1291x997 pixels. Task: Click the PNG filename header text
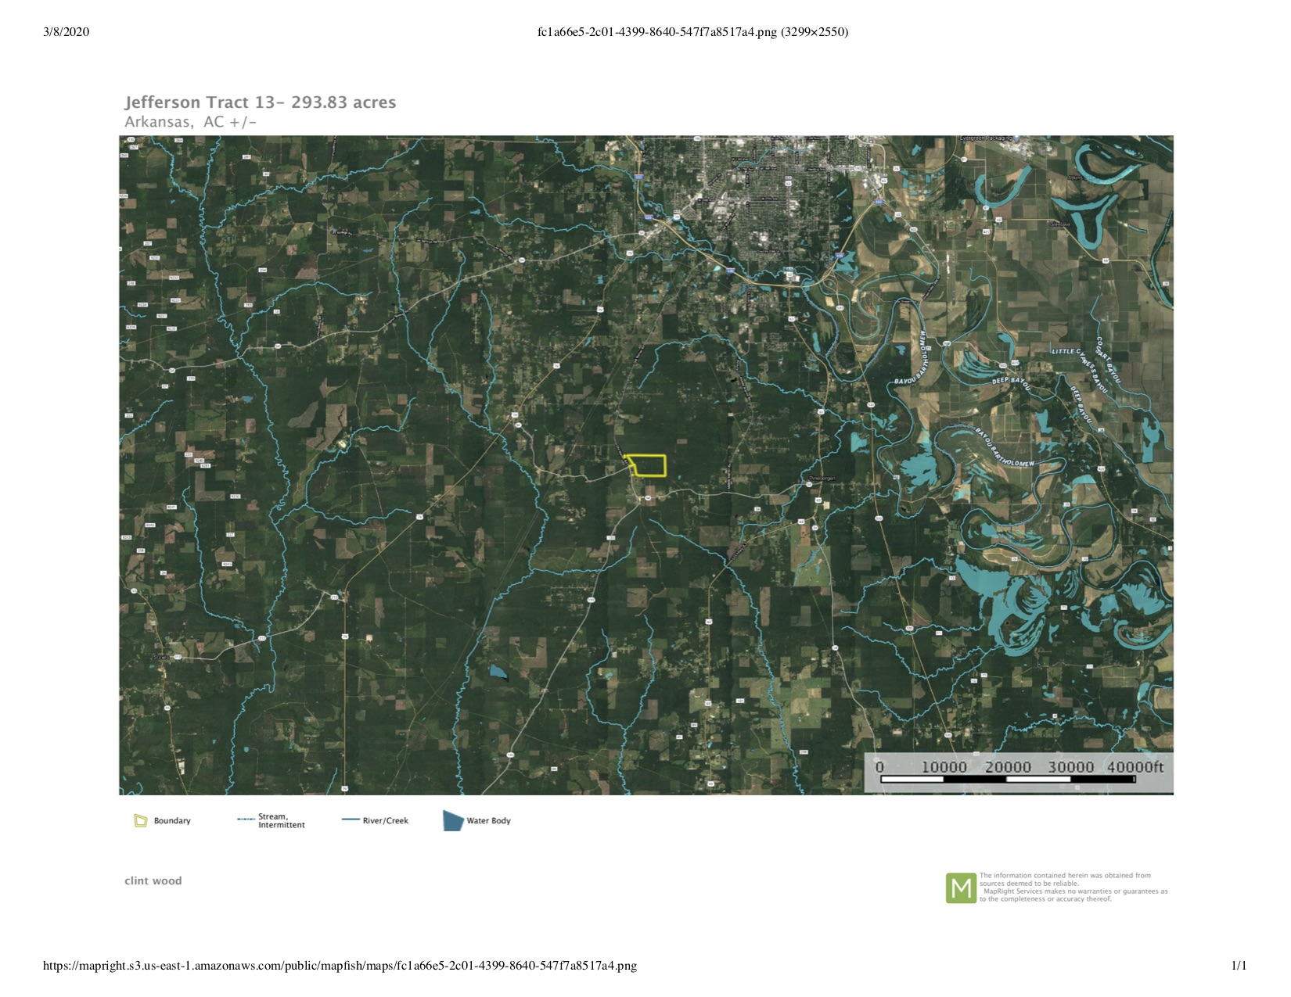(692, 32)
